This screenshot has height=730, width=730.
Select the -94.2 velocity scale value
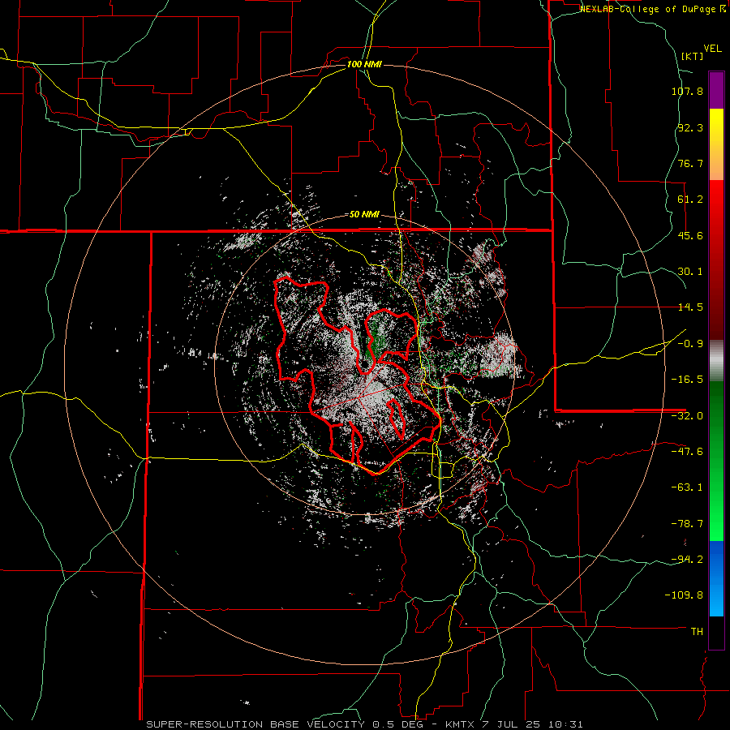pyautogui.click(x=687, y=560)
